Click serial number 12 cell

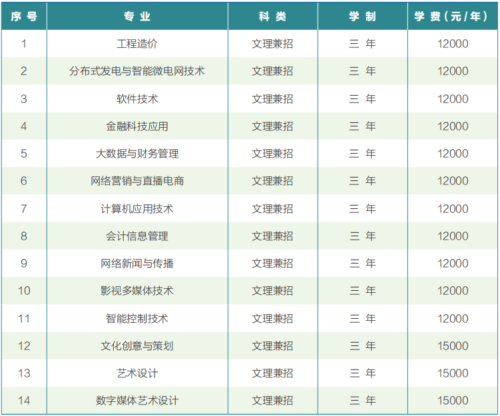[x=24, y=346]
